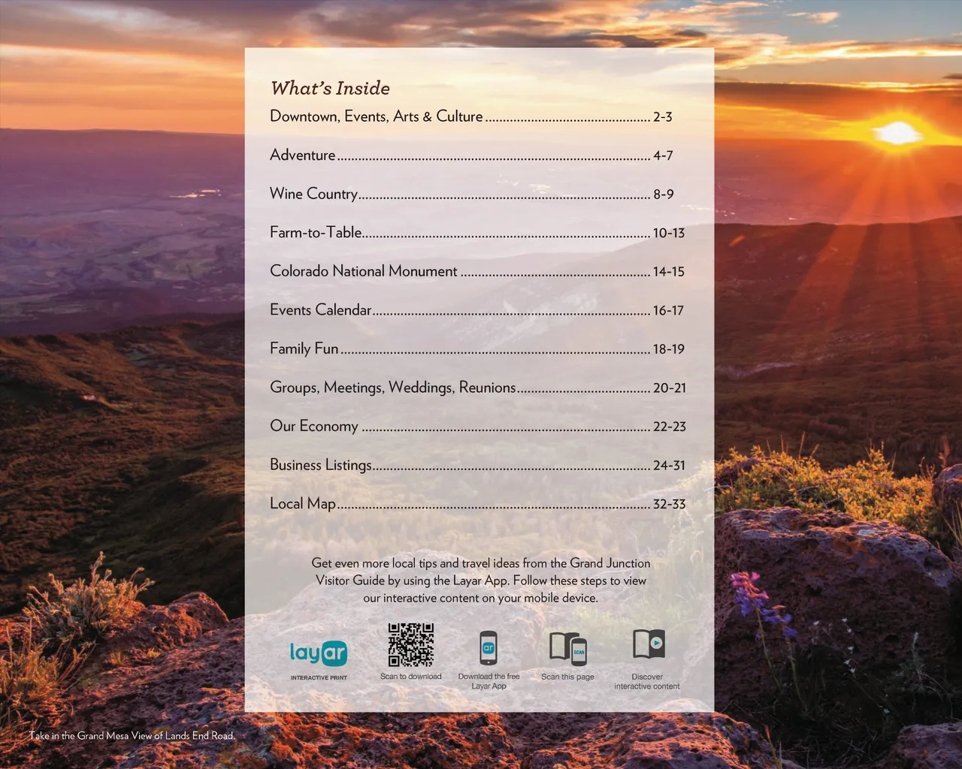
Task: Open the Business Listings entry
Action: 321,465
